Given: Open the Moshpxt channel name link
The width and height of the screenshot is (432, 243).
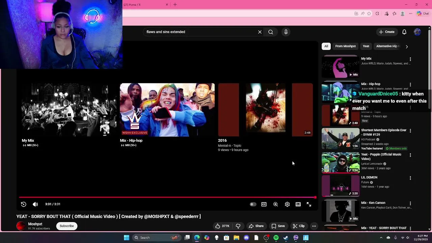Looking at the screenshot, I should [x=35, y=224].
